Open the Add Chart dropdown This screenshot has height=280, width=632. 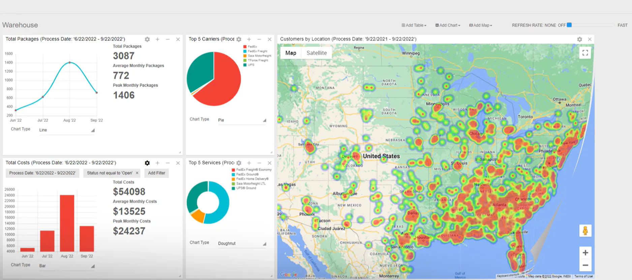coord(448,25)
